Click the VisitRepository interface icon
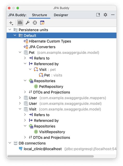Image resolution: width=123 pixels, height=166 pixels. pos(36,132)
